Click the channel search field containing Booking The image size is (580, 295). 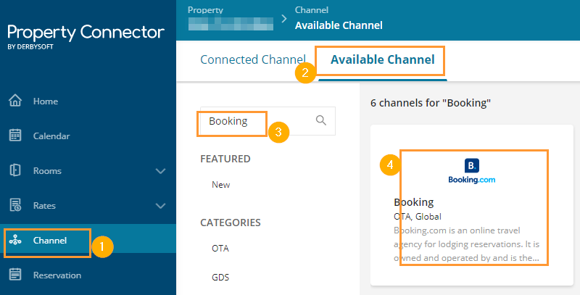268,121
